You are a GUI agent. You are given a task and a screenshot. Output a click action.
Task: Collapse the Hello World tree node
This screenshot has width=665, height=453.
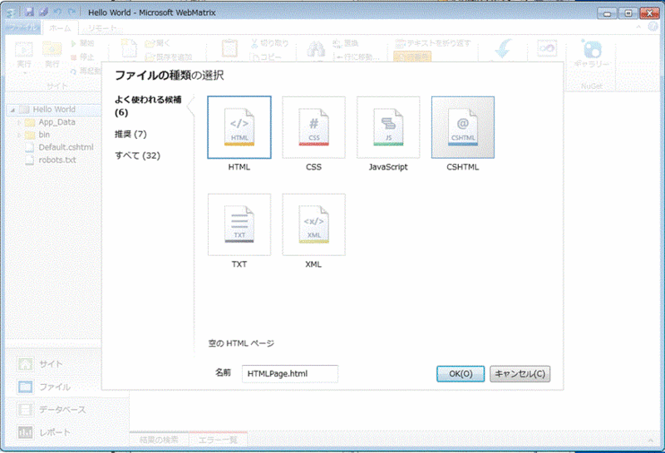coord(12,110)
